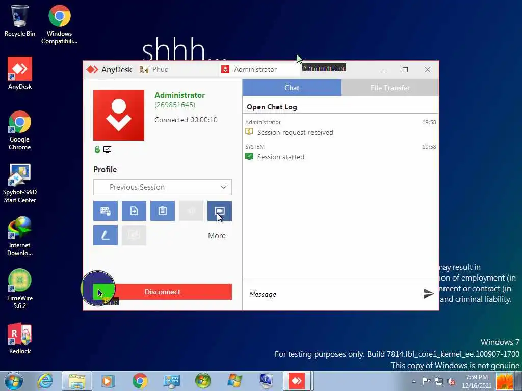Image resolution: width=522 pixels, height=391 pixels.
Task: Open Windows Compatibility desktop shortcut
Action: 59,24
